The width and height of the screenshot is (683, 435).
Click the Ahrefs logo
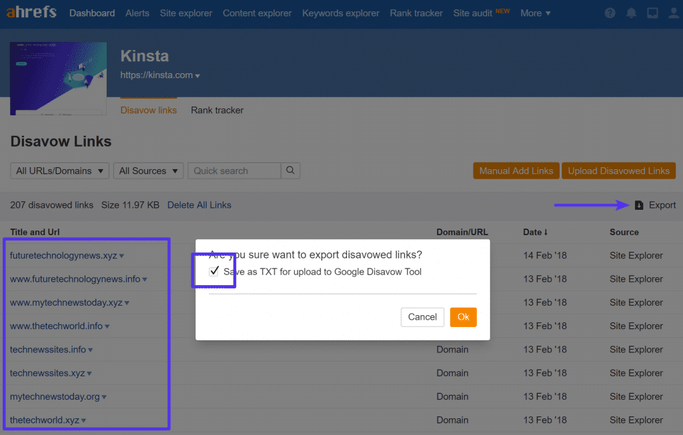32,13
